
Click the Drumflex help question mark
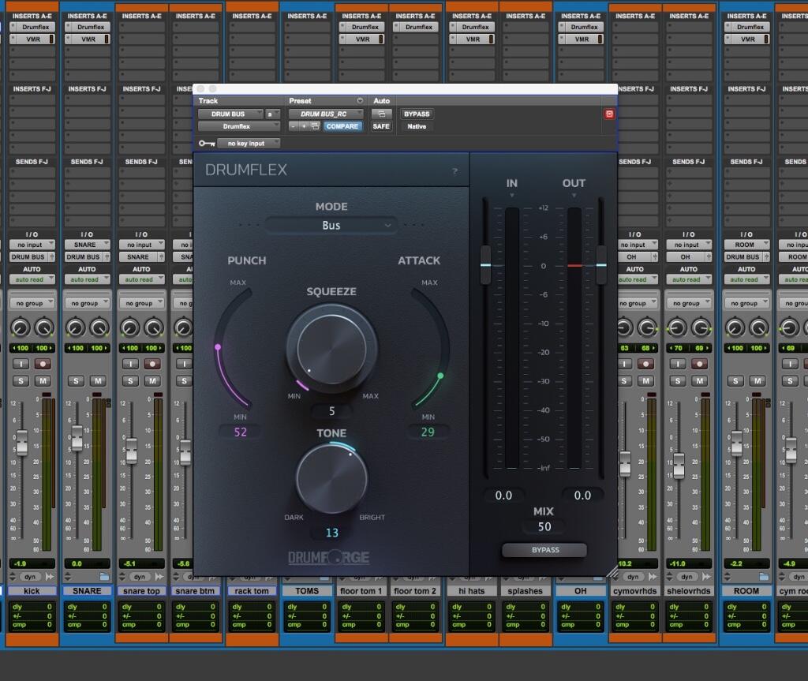(455, 170)
